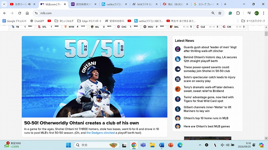Open the Extensions puzzle icon
268x150 pixels.
click(x=238, y=13)
